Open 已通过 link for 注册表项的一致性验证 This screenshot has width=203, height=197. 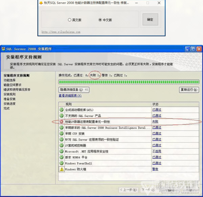click(157, 139)
